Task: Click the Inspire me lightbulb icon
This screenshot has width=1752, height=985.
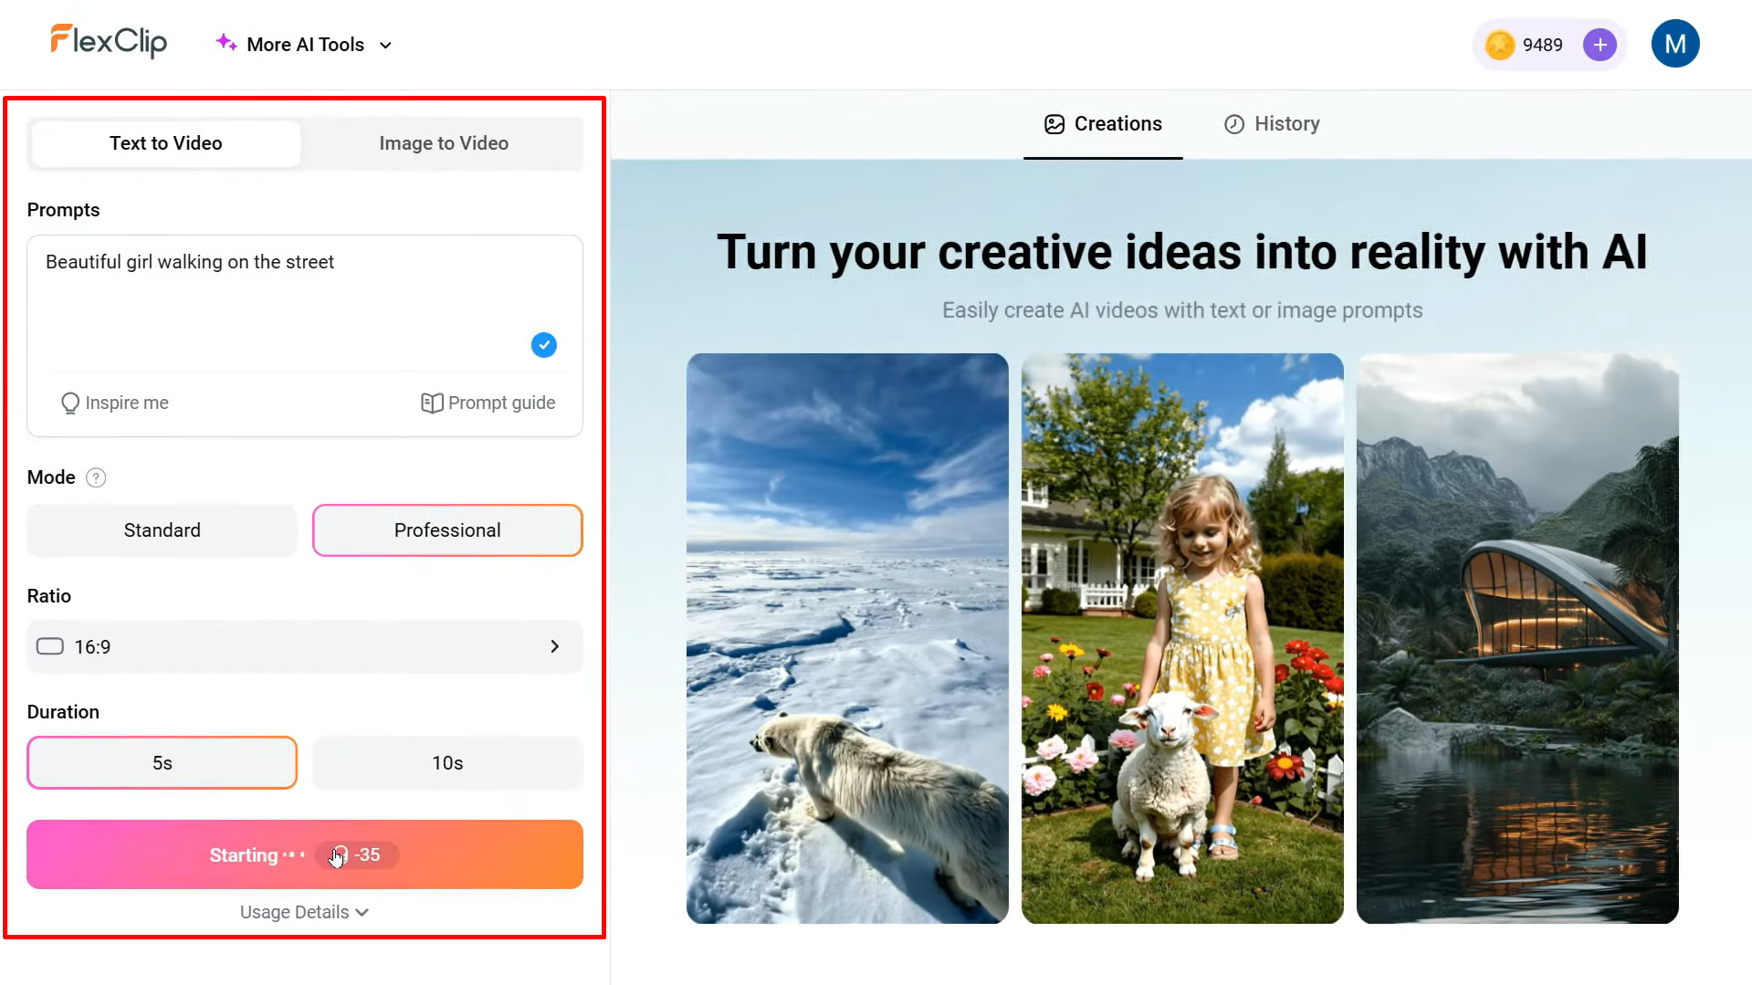Action: (71, 403)
